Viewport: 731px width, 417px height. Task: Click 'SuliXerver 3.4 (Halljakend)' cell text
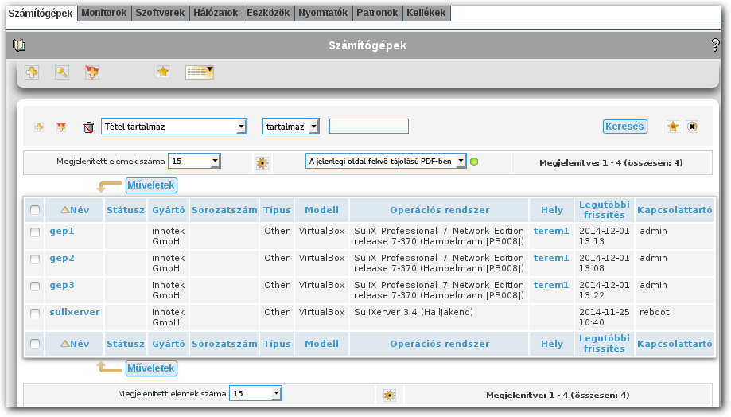(414, 312)
